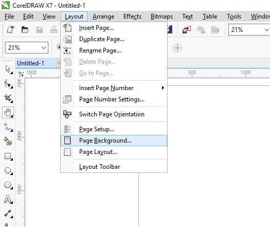Select the Ellipse tool
The image size is (270, 227).
click(8, 171)
